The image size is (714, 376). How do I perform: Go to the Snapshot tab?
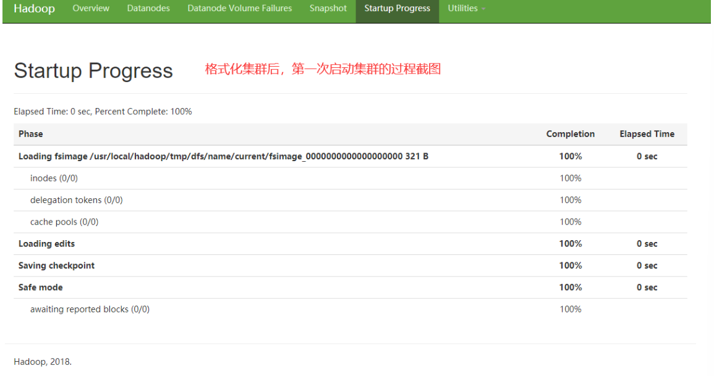[328, 9]
